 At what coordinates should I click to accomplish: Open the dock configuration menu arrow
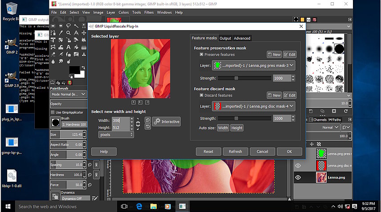(350, 20)
